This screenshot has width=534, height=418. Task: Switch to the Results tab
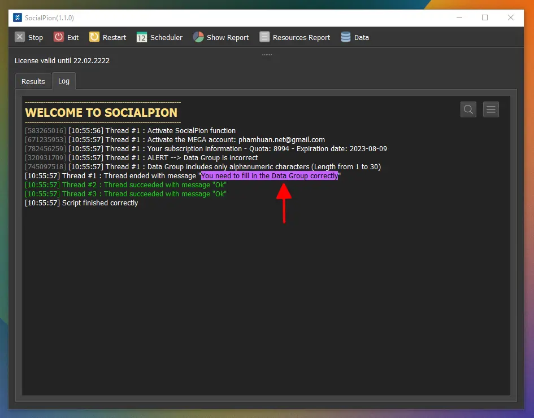point(33,82)
